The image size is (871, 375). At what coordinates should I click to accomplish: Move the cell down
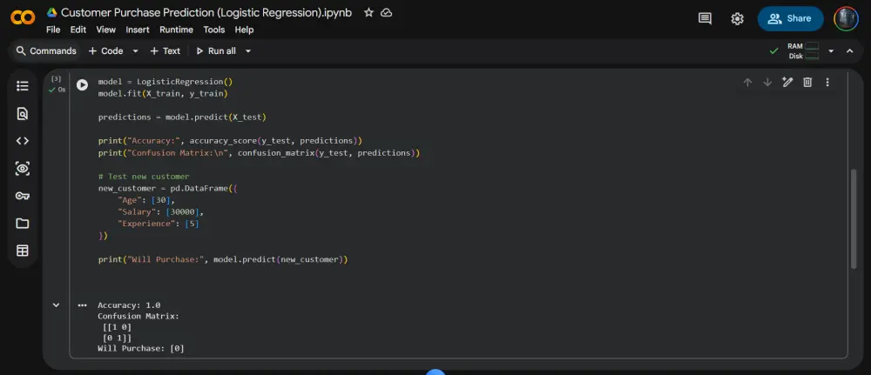pos(767,83)
